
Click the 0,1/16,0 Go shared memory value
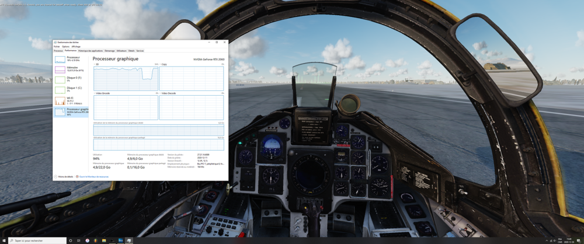coord(136,168)
